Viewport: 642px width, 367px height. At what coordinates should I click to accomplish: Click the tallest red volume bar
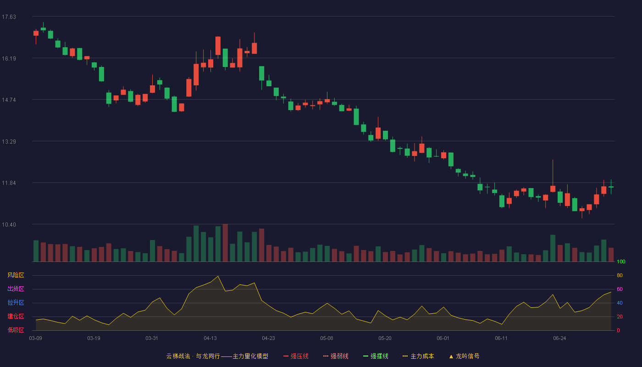(225, 243)
